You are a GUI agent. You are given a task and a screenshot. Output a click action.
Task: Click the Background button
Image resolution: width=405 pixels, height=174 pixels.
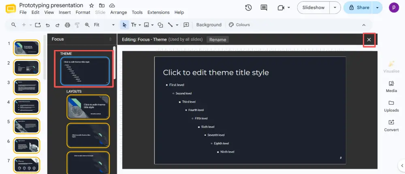pyautogui.click(x=209, y=25)
